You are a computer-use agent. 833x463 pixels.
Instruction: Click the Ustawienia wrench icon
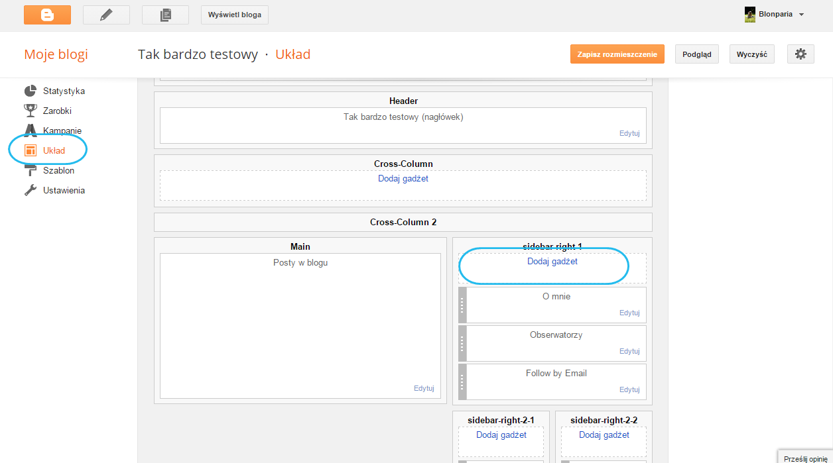pos(30,190)
